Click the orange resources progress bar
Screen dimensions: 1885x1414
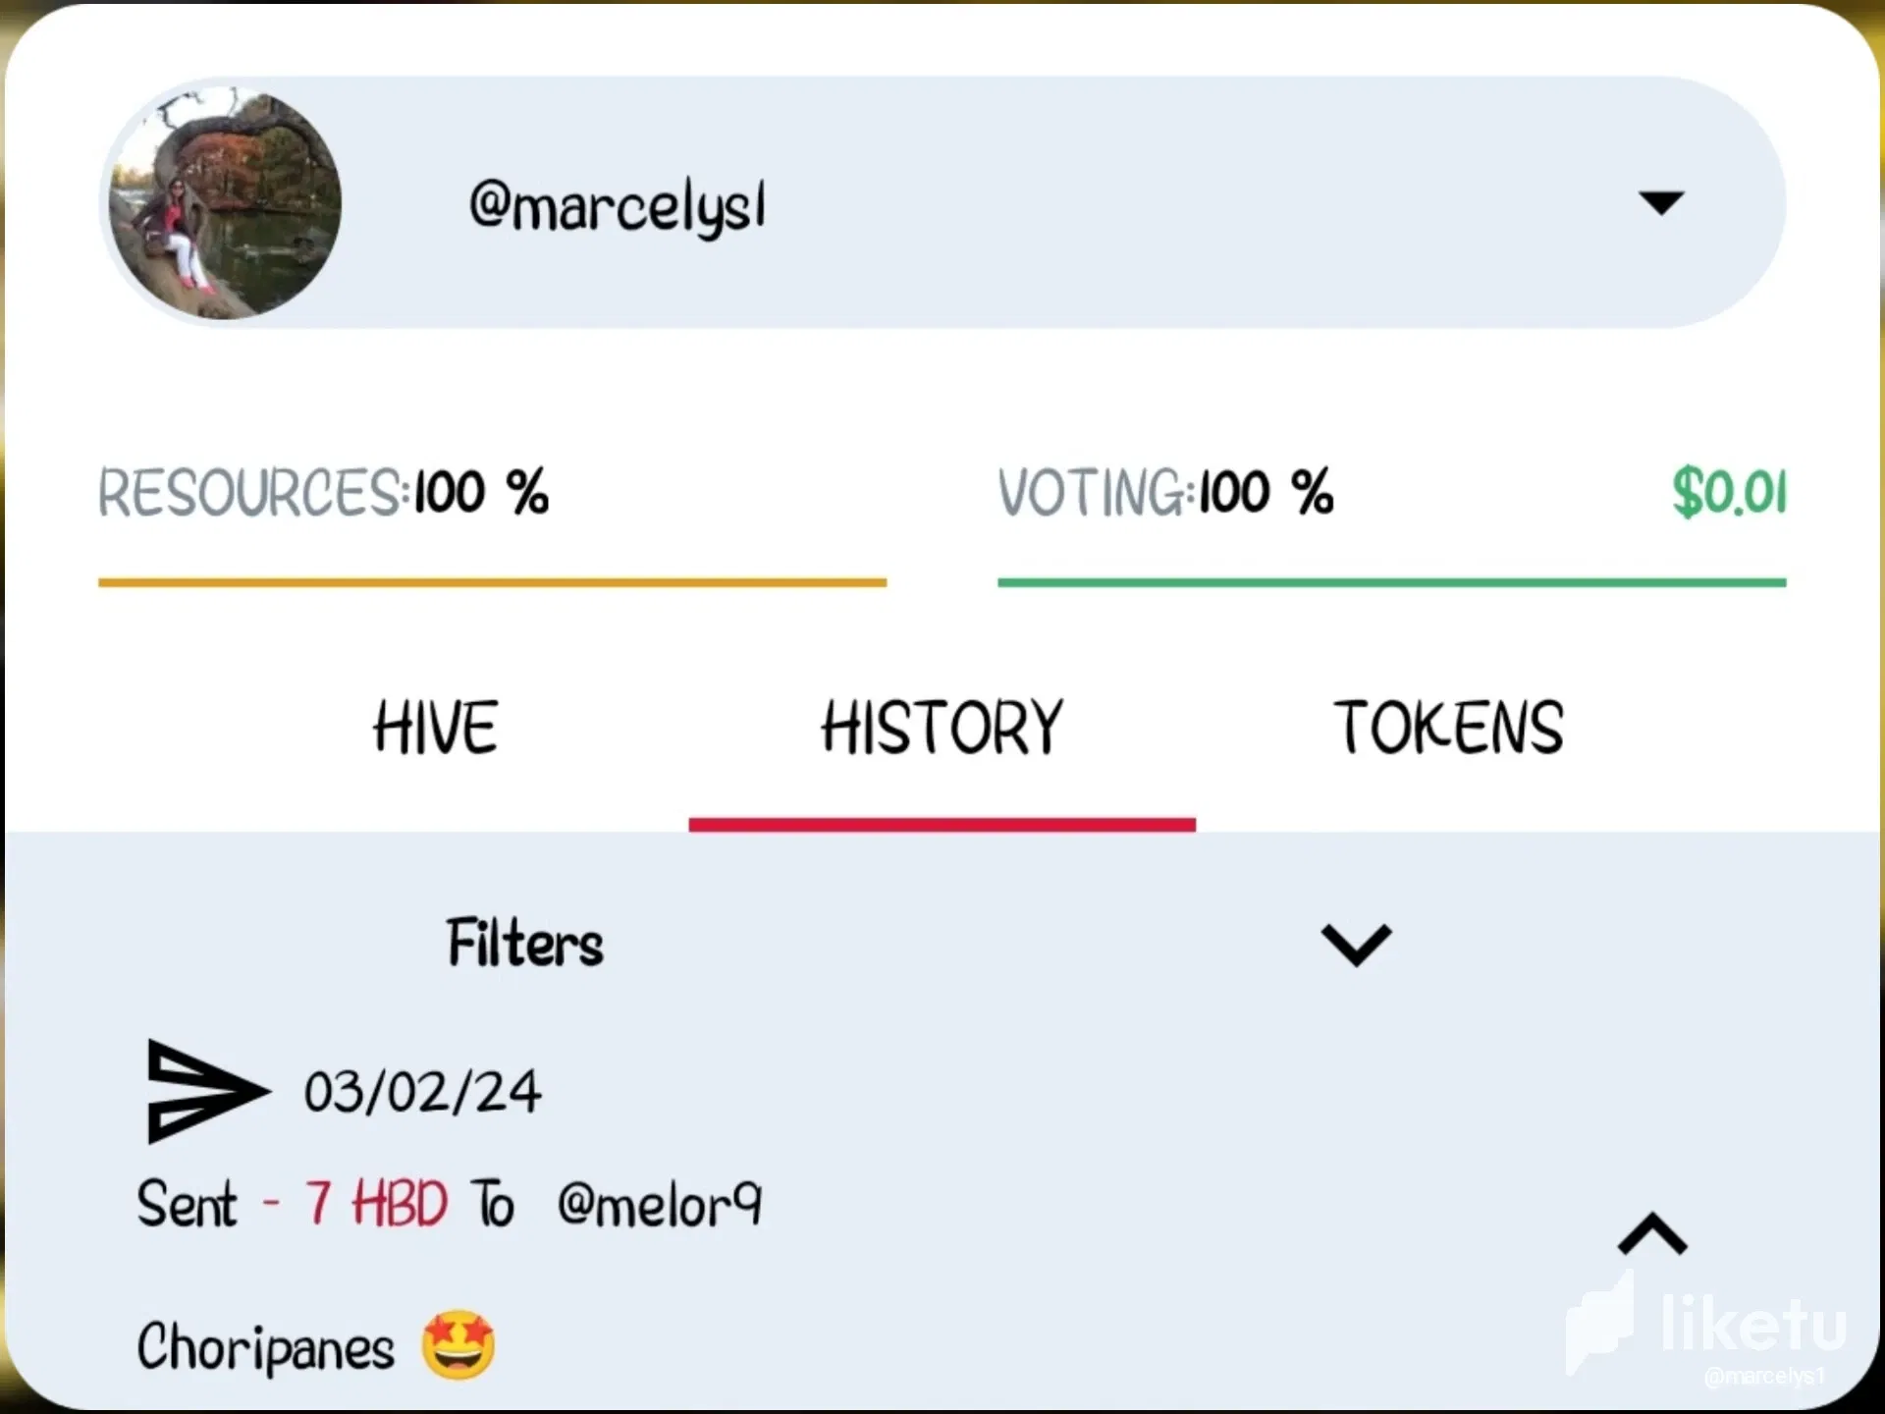click(492, 582)
